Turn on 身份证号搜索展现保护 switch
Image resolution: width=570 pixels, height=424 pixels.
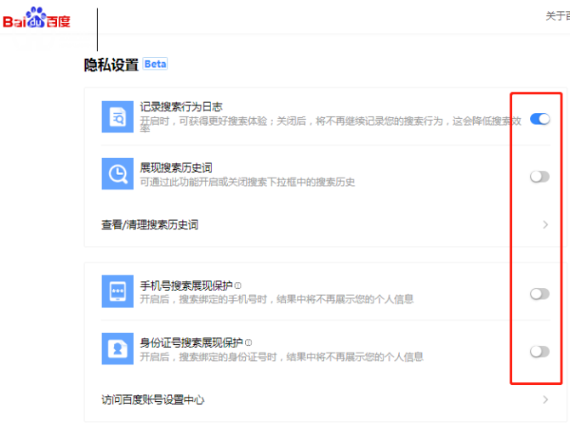(x=540, y=352)
